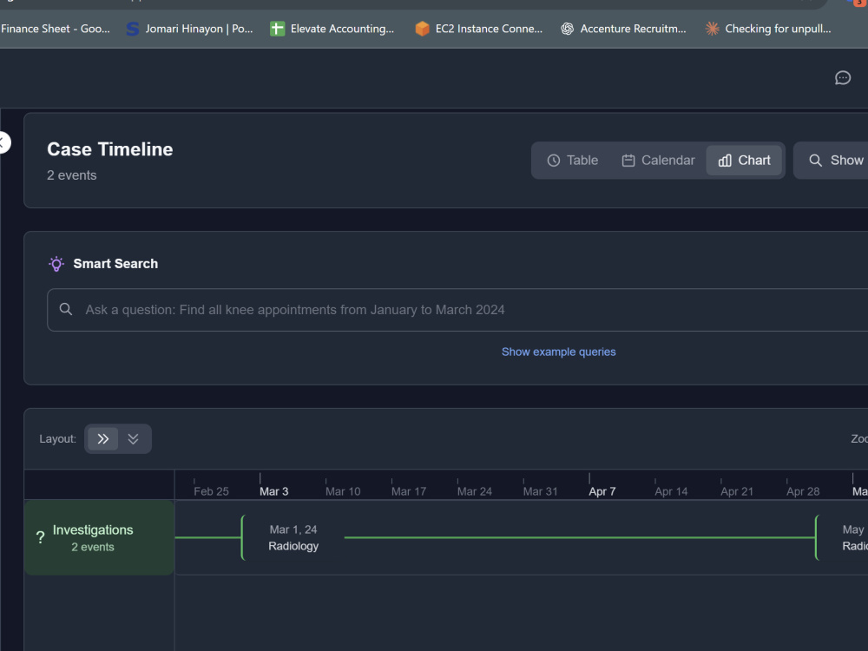Viewport: 868px width, 651px height.
Task: Select vertical layout double-down chevron toggle
Action: pos(133,439)
